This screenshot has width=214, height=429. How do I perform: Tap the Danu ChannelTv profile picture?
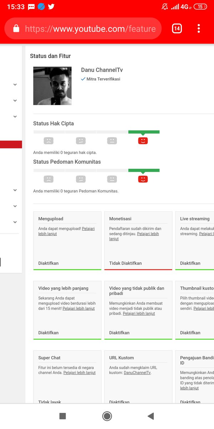(x=52, y=86)
